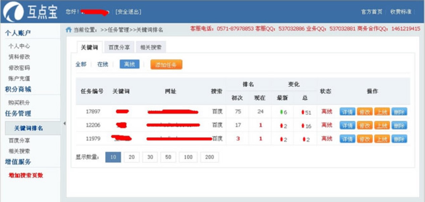Click 详情 for task 17897
Image resolution: width=425 pixels, height=202 pixels.
pos(347,112)
